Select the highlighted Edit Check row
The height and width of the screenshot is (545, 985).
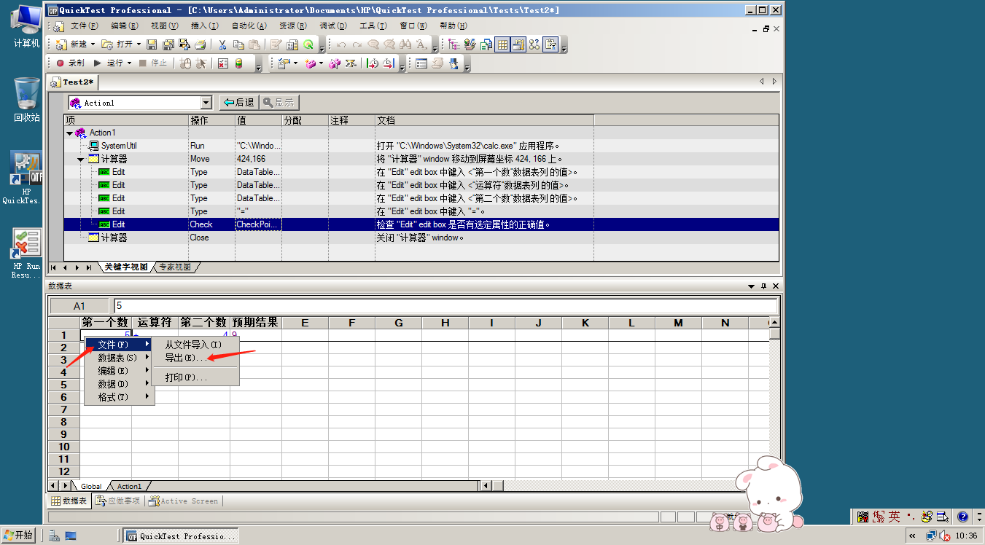pos(421,224)
